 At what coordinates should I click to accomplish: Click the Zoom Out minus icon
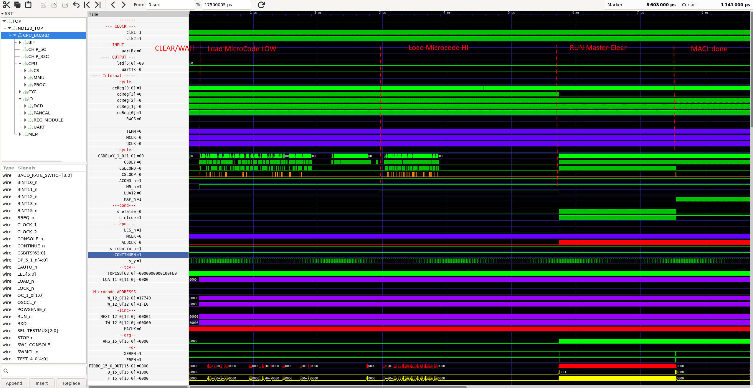click(x=65, y=5)
